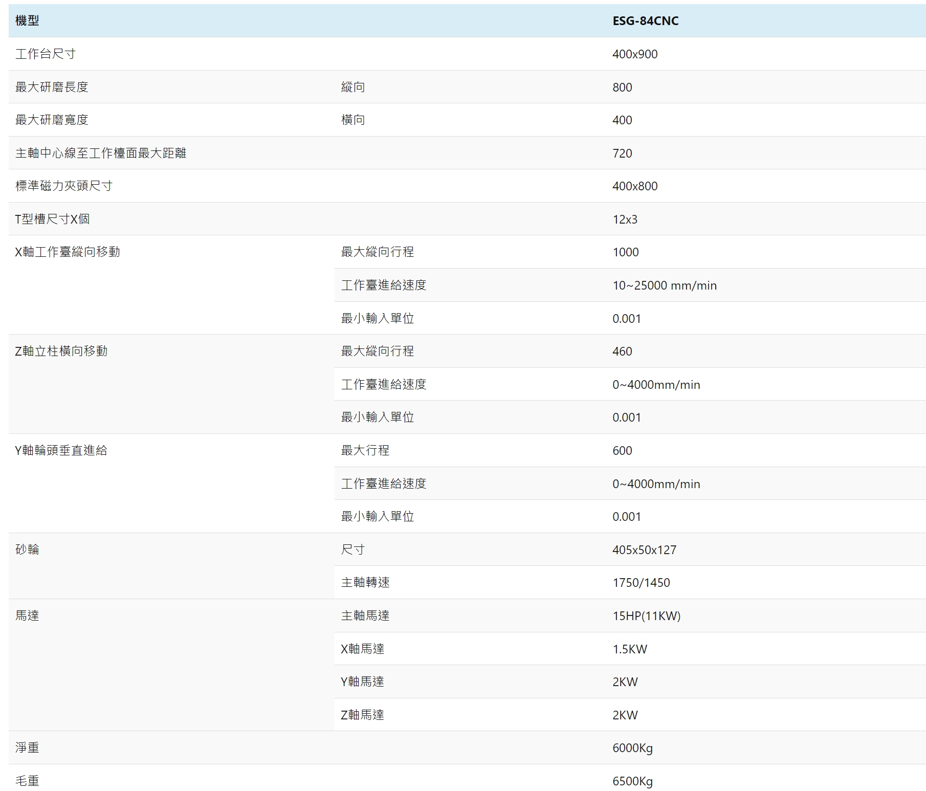
Task: Click the 橫向 cell
Action: pyautogui.click(x=353, y=120)
